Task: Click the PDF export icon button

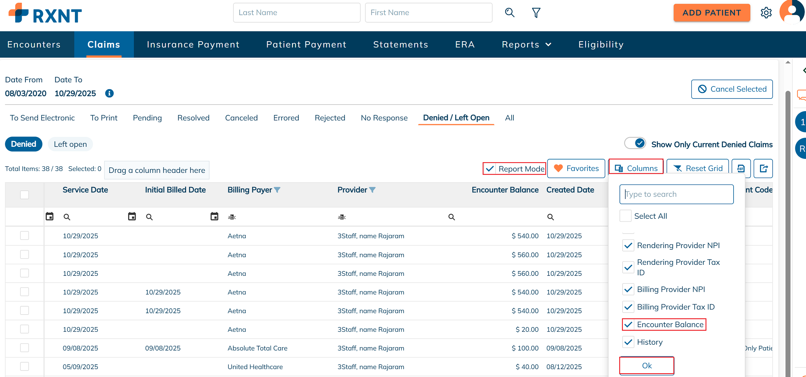Action: coord(741,168)
